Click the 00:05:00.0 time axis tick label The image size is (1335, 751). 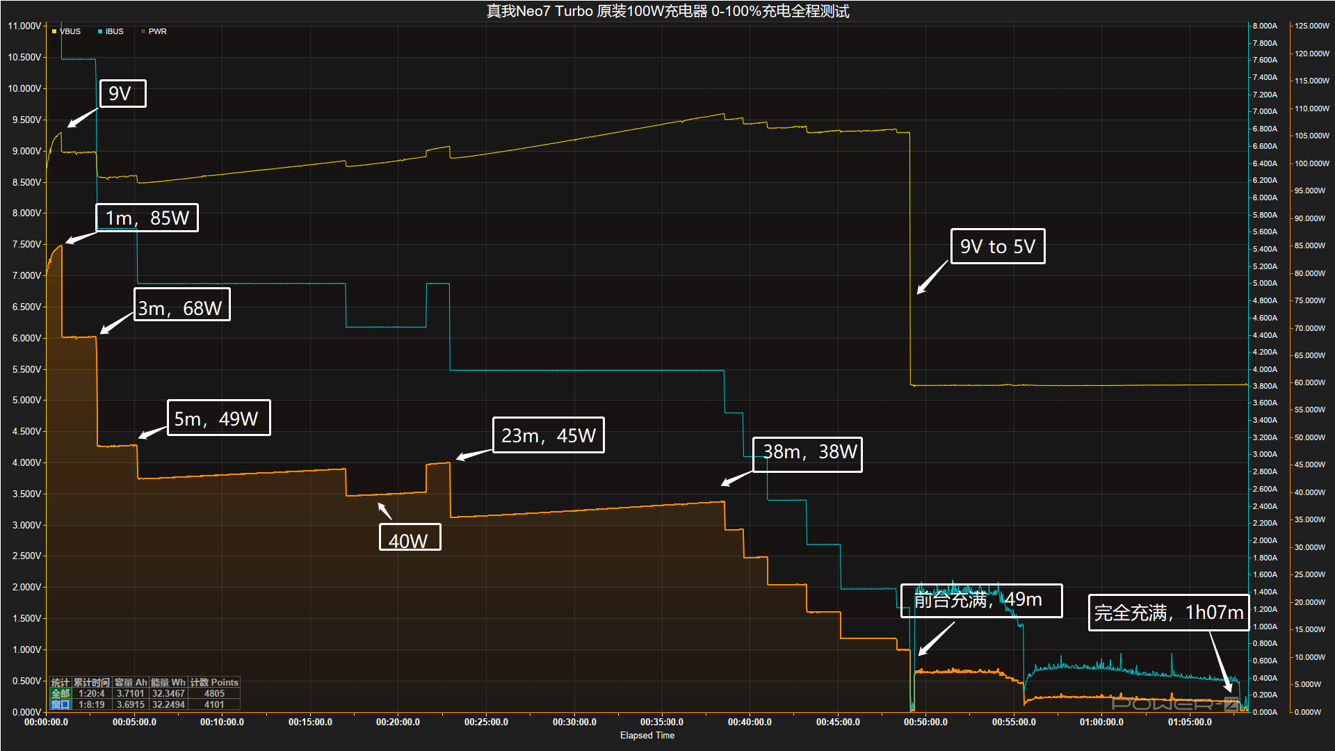tap(134, 722)
